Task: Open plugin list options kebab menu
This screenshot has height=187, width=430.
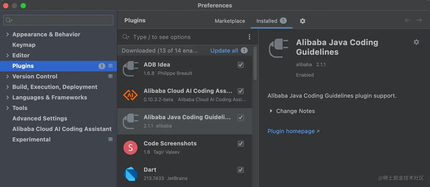Action: click(x=249, y=37)
